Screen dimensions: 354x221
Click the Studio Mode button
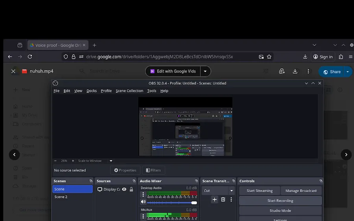(280, 210)
